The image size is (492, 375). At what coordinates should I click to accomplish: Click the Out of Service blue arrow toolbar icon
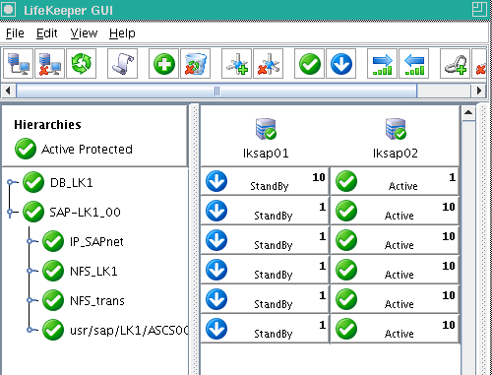340,64
